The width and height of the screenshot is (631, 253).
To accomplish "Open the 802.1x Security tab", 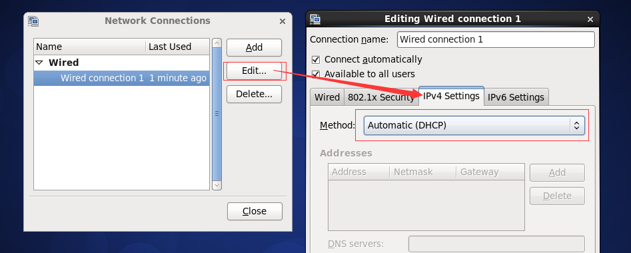I will click(381, 97).
